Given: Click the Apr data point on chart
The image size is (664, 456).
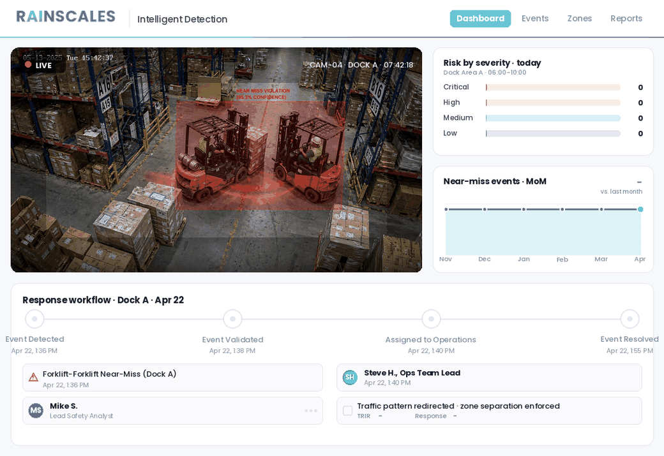Looking at the screenshot, I should 640,209.
